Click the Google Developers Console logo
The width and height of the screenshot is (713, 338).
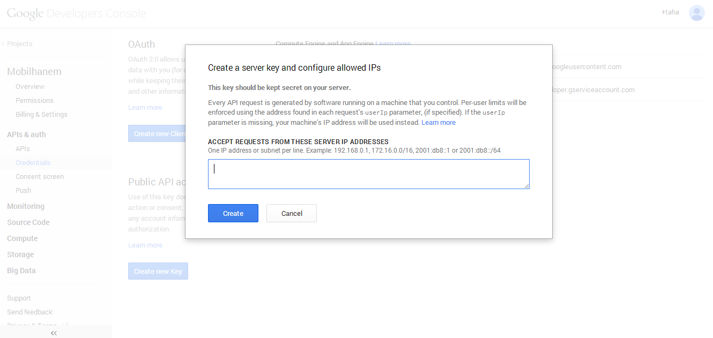(x=76, y=14)
